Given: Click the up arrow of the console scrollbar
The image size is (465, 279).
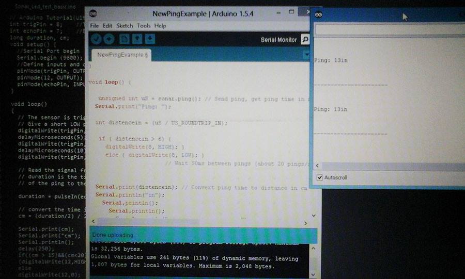Looking at the screenshot, I should 314,249.
